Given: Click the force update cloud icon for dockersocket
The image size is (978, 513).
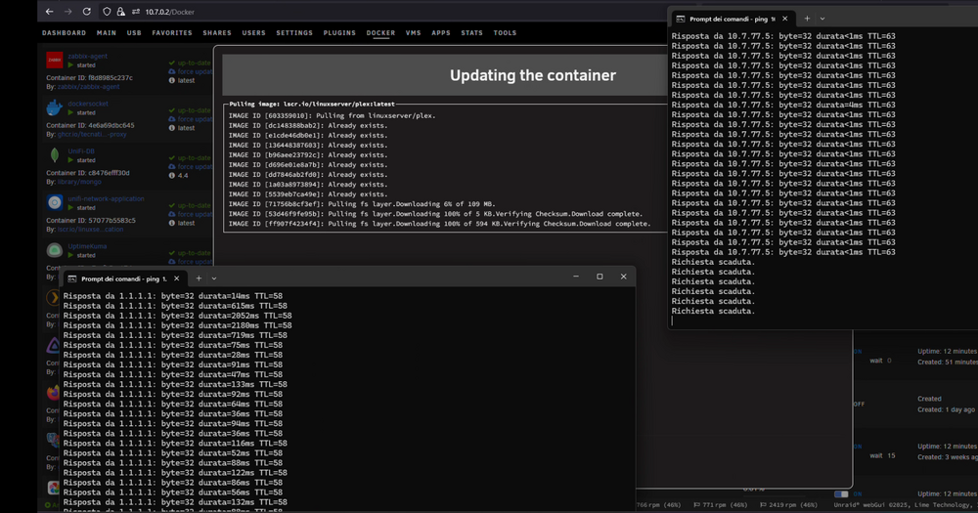Looking at the screenshot, I should tap(171, 119).
